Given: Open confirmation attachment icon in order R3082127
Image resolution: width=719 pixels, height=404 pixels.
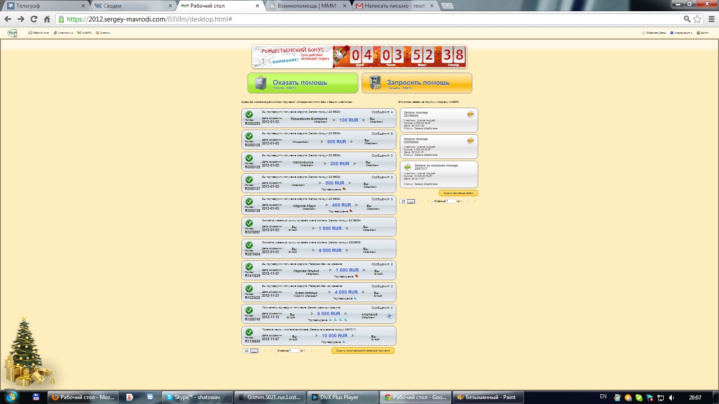Looking at the screenshot, I should tap(344, 189).
